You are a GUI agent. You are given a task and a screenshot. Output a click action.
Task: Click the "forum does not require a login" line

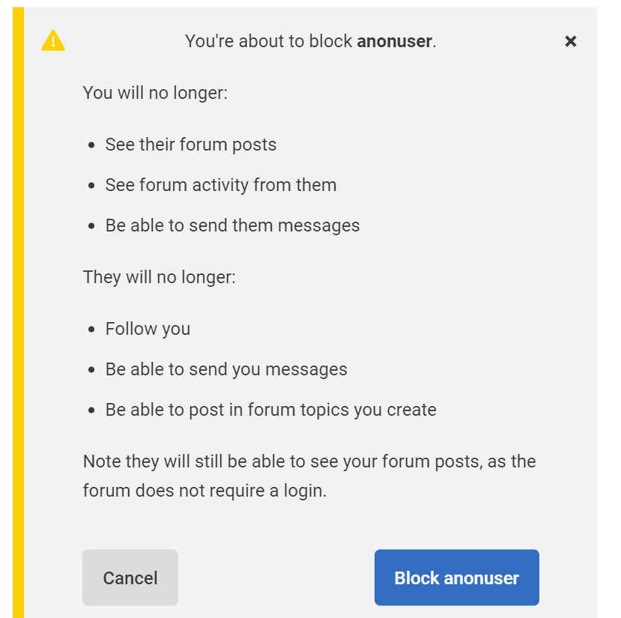[205, 492]
